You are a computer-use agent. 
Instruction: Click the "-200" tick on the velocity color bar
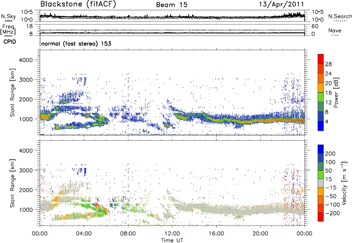[333, 213]
